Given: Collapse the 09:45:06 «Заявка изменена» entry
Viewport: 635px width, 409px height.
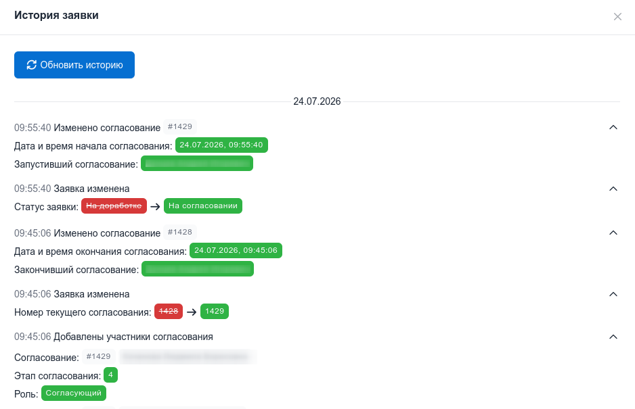Looking at the screenshot, I should pos(613,294).
